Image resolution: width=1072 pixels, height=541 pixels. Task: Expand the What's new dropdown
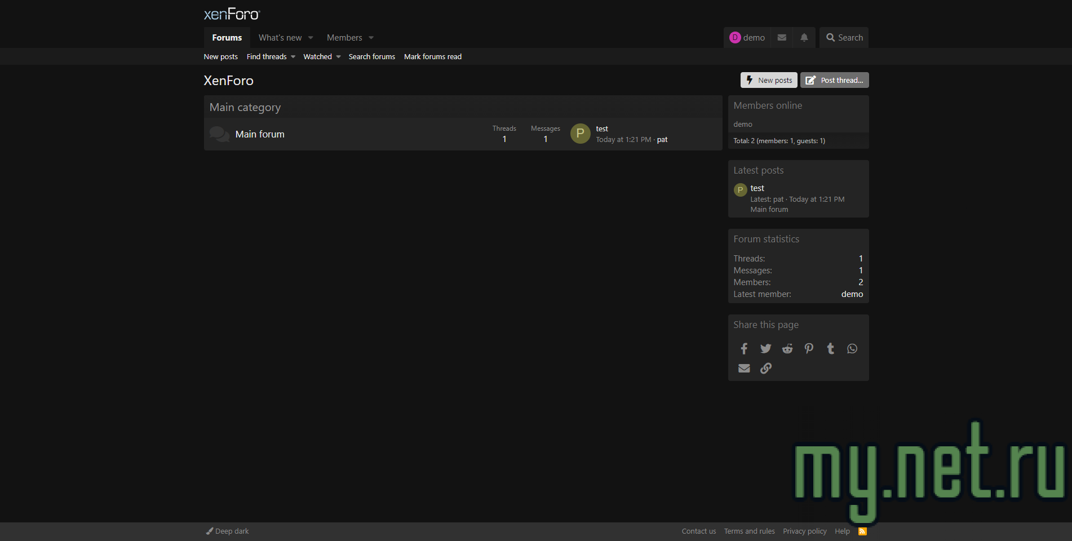click(x=282, y=37)
